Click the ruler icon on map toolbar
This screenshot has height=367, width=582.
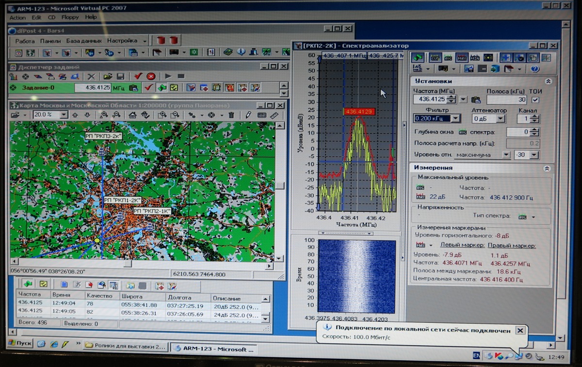coord(274,115)
